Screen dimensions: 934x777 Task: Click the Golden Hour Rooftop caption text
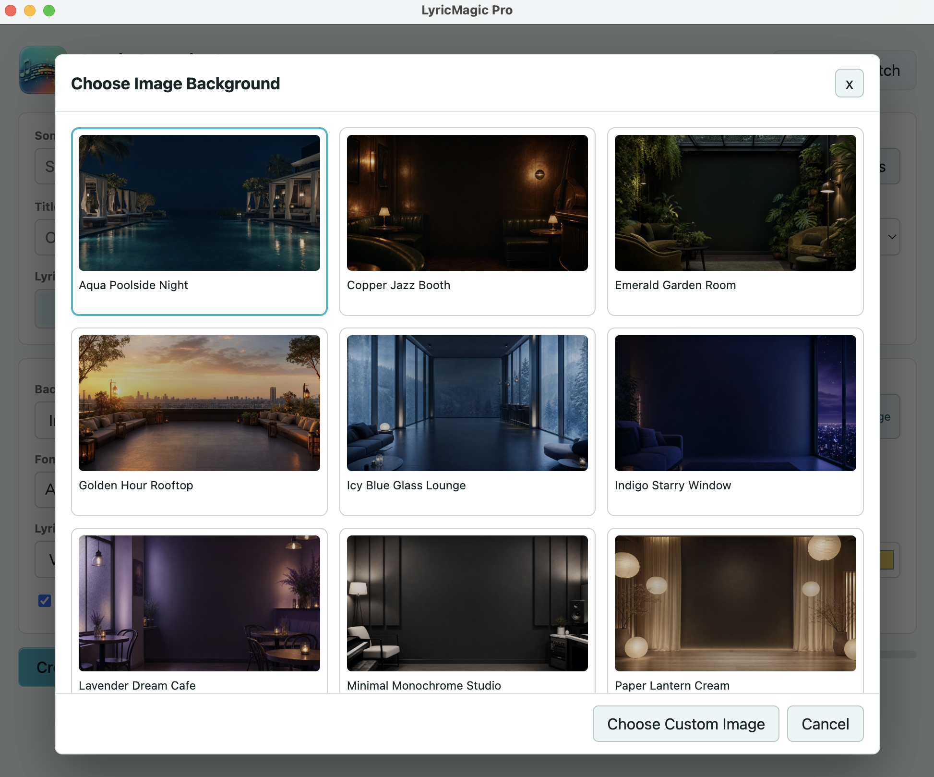click(x=136, y=486)
